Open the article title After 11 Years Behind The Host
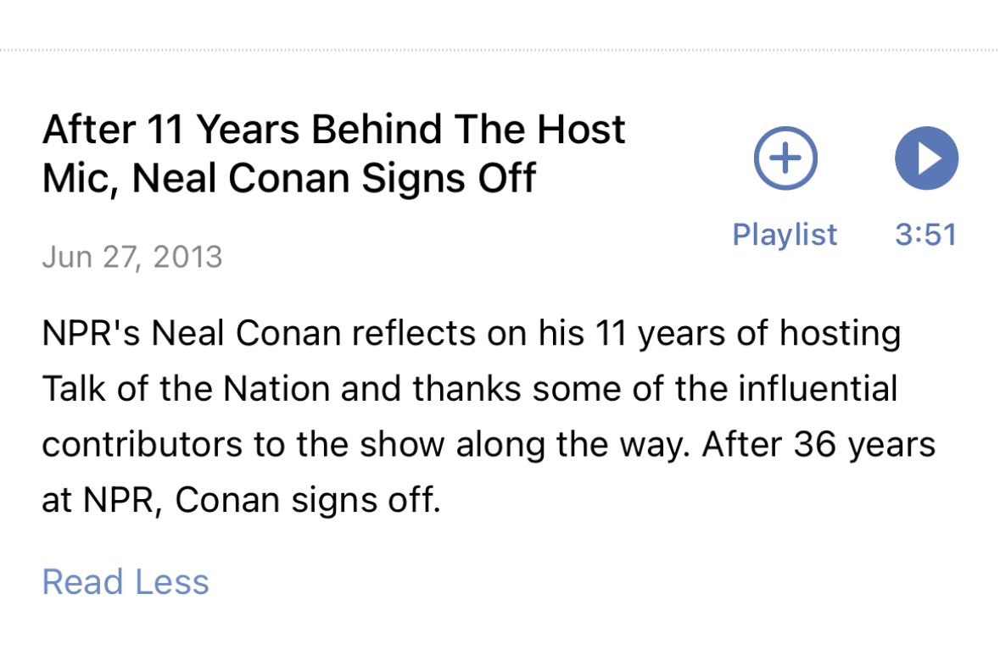Image resolution: width=1000 pixels, height=655 pixels. 333,153
